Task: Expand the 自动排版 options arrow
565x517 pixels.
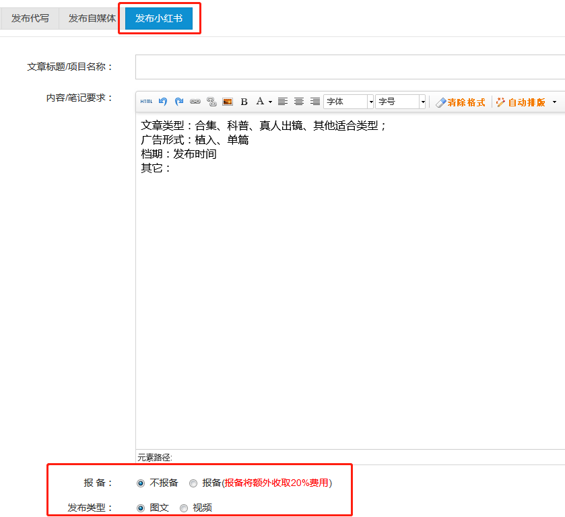Action: coord(554,102)
